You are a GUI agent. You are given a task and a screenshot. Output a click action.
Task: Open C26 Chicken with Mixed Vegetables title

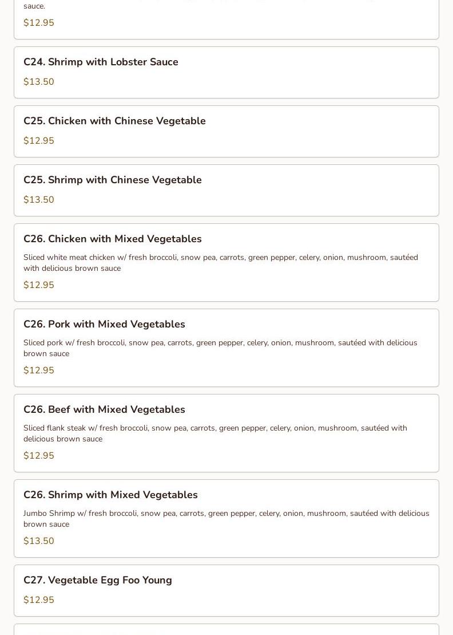pos(112,239)
